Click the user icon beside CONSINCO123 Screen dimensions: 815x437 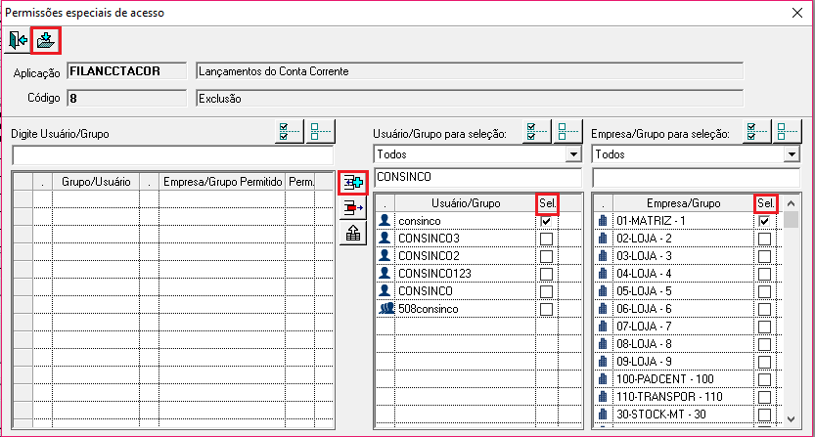385,274
